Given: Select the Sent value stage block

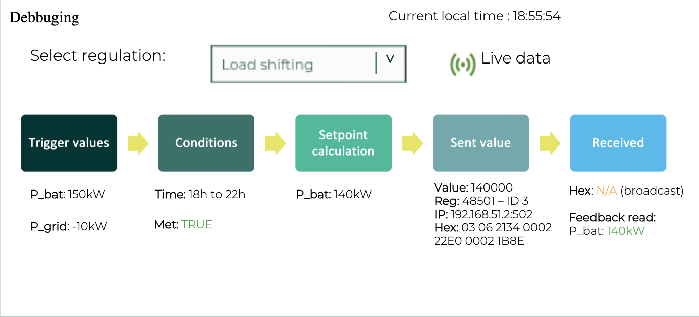Looking at the screenshot, I should click(x=480, y=143).
